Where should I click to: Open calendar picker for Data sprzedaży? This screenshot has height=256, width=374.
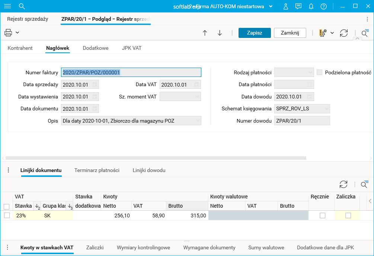[x=95, y=85]
